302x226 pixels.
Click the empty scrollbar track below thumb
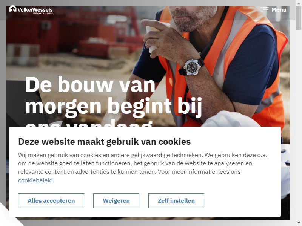pos(299,125)
